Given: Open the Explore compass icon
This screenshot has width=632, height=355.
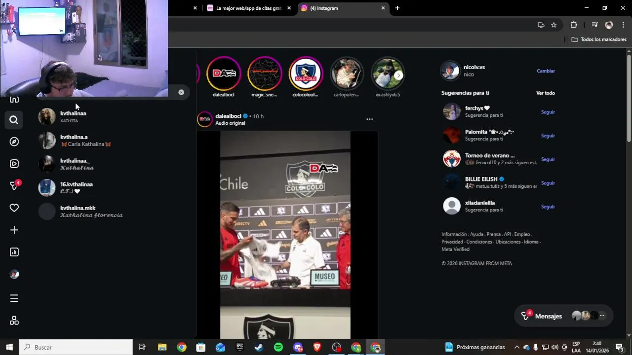Looking at the screenshot, I should point(14,142).
